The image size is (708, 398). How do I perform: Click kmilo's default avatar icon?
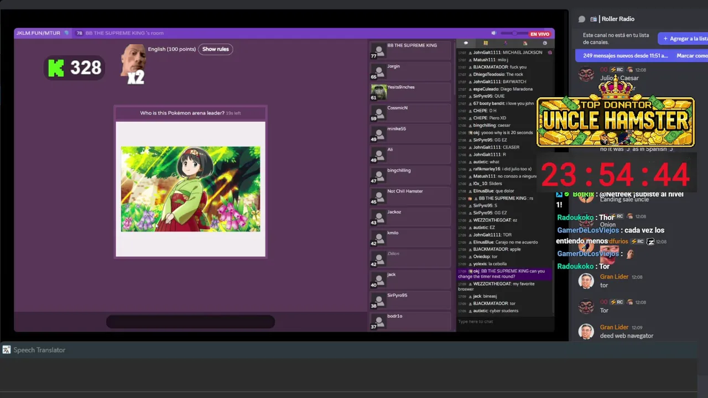pyautogui.click(x=378, y=237)
